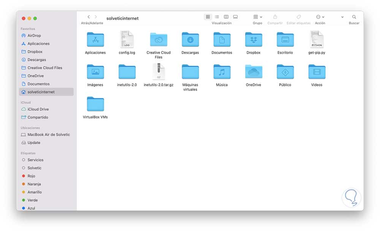Select Aplicaciones in sidebar favorites

point(46,44)
